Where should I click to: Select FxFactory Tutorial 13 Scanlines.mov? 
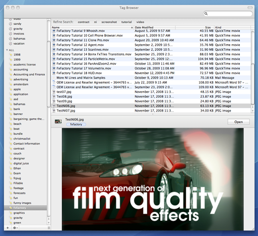[151, 50]
